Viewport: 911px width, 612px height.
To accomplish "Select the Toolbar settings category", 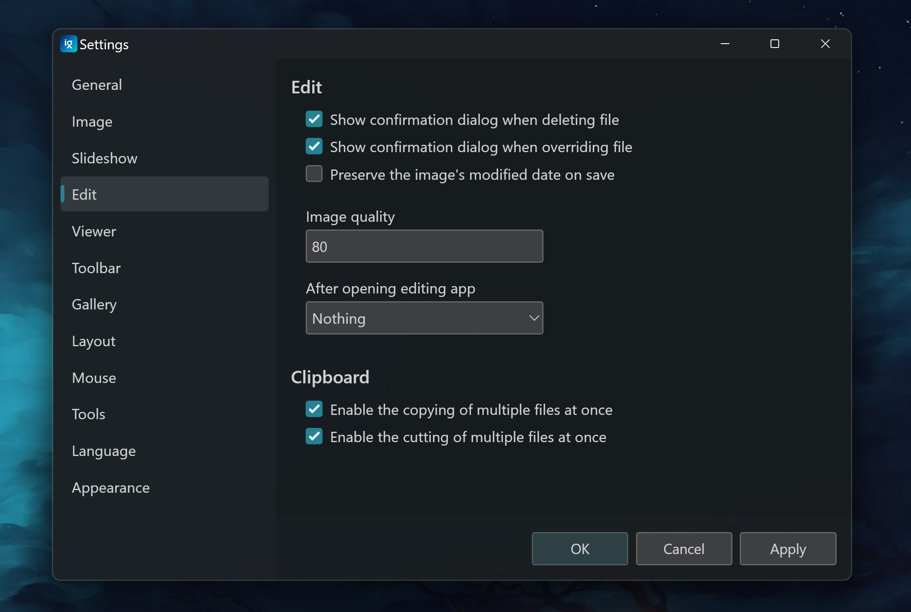I will pos(96,268).
